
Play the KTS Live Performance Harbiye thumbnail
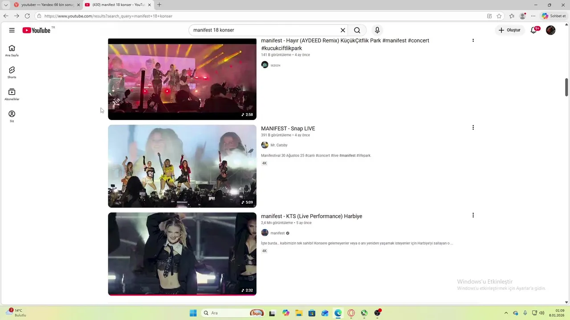pyautogui.click(x=182, y=254)
